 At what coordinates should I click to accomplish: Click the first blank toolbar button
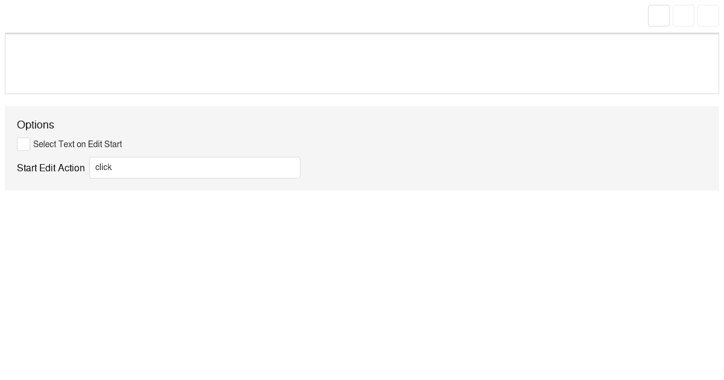[659, 16]
